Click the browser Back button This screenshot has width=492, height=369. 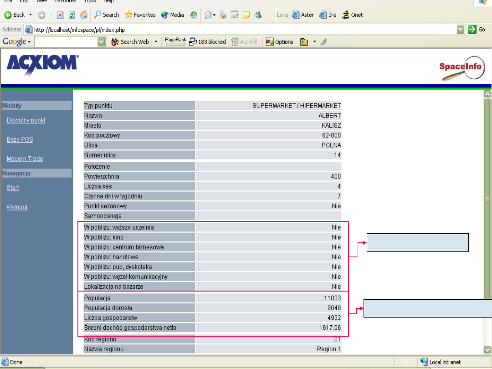(x=14, y=15)
